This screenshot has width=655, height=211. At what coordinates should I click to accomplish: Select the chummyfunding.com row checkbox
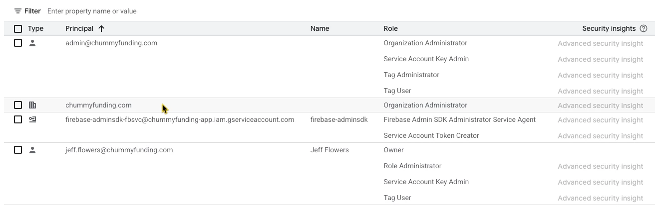point(18,105)
